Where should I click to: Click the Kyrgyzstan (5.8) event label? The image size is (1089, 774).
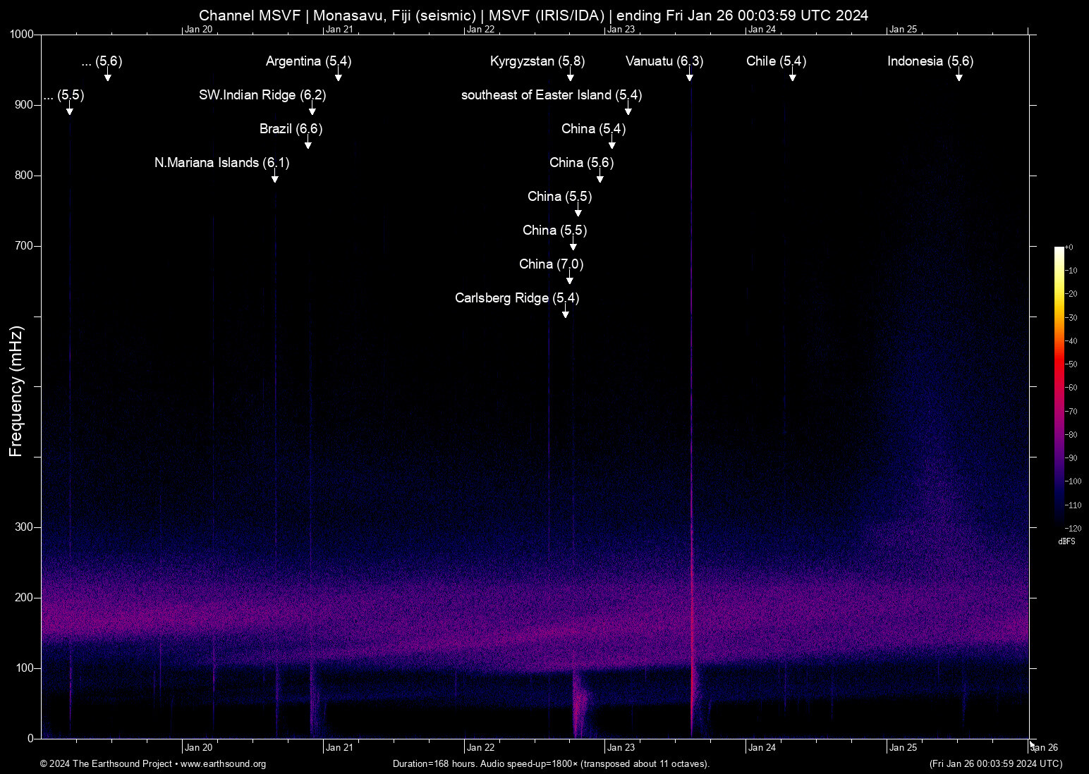(x=536, y=62)
